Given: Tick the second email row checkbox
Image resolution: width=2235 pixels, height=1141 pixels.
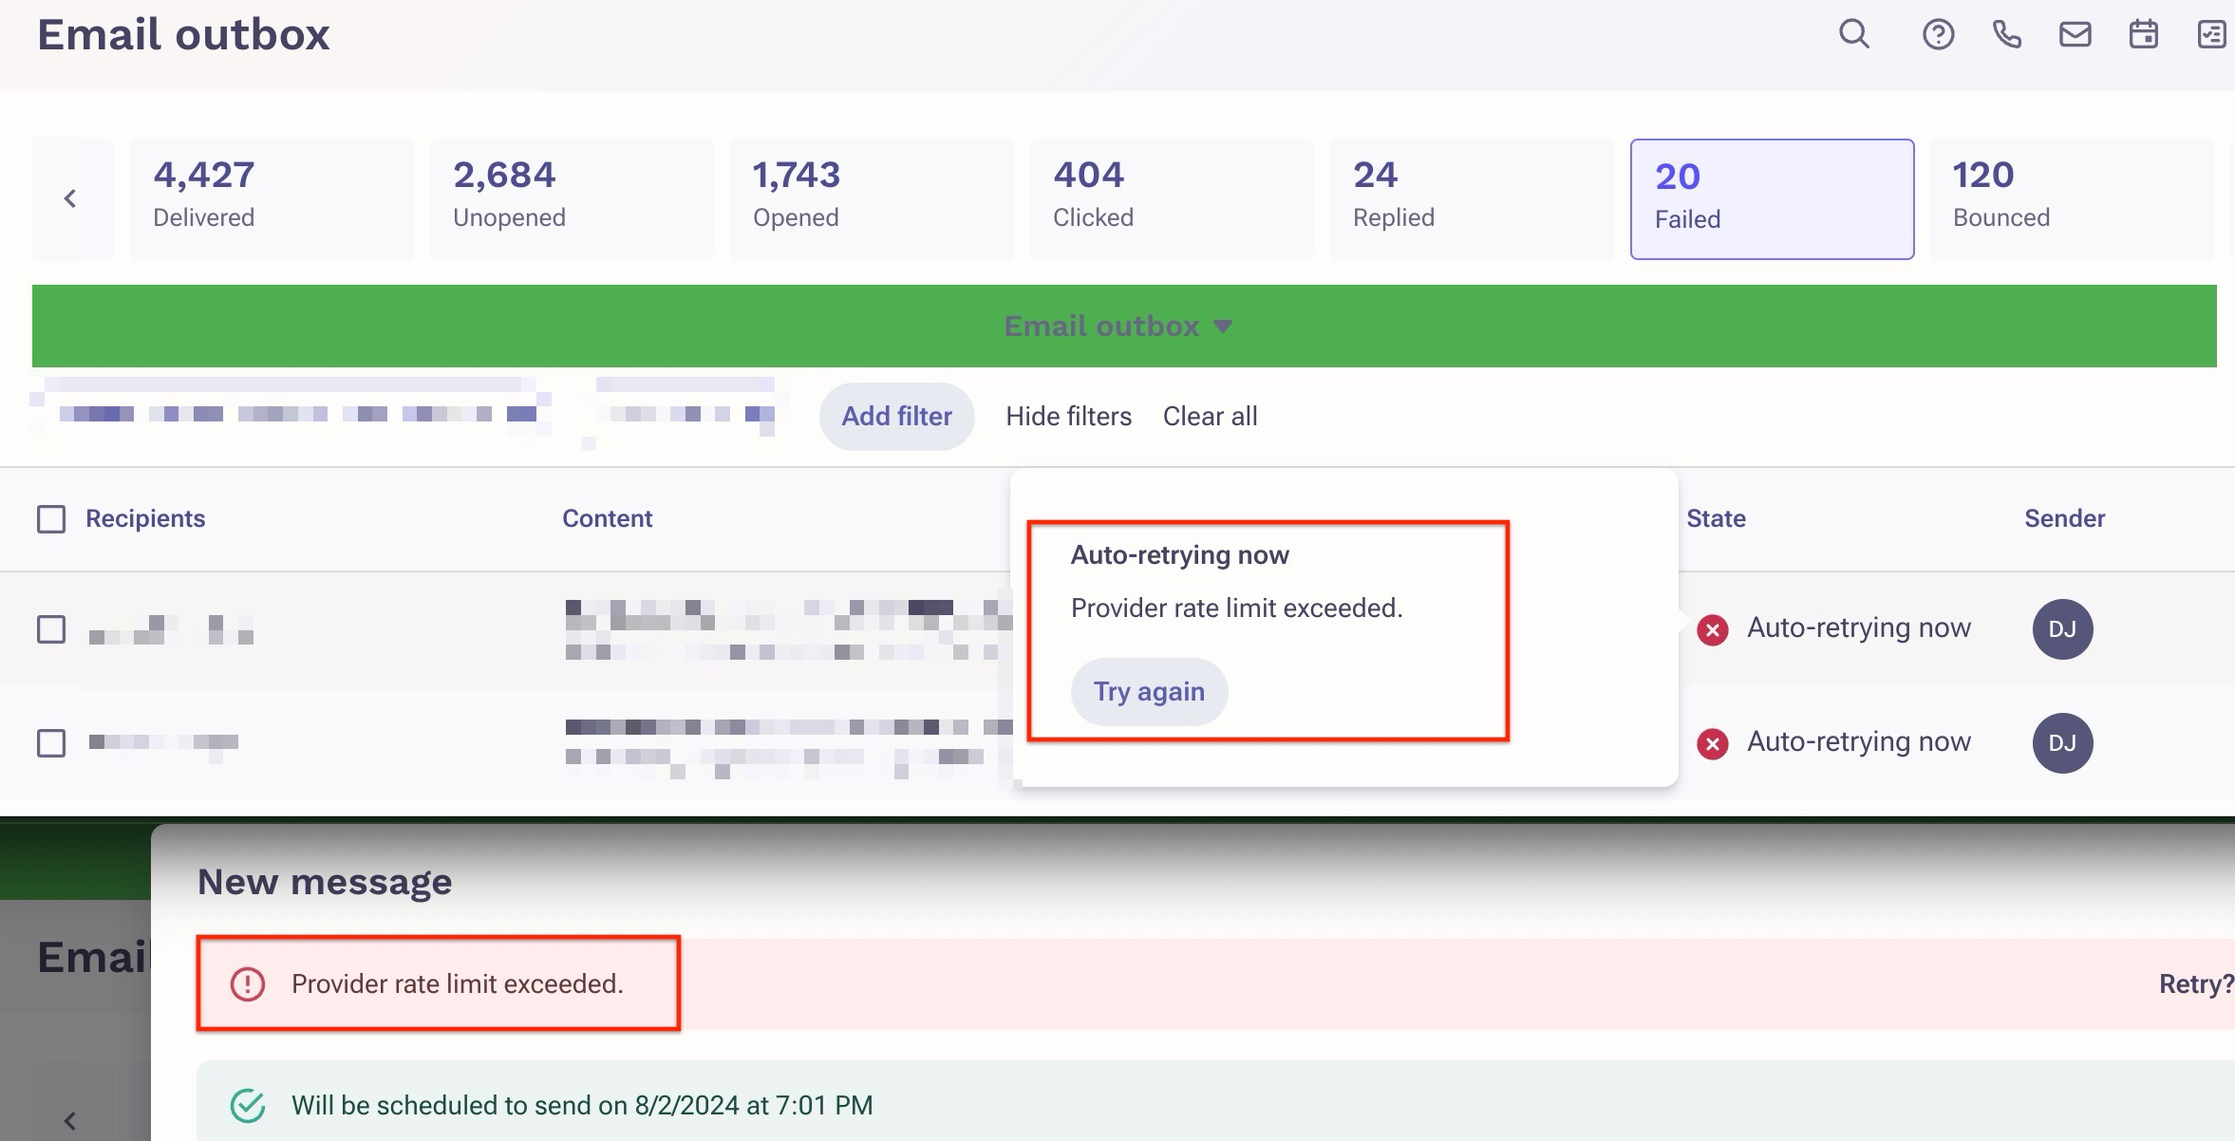Looking at the screenshot, I should click(51, 743).
